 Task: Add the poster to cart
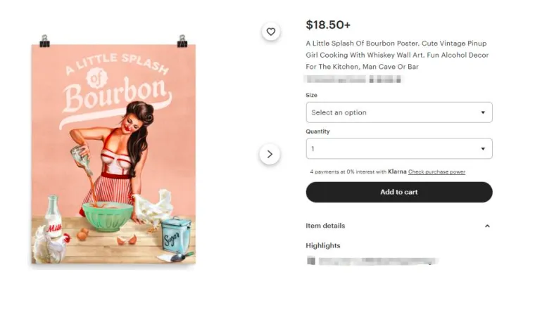tap(398, 192)
